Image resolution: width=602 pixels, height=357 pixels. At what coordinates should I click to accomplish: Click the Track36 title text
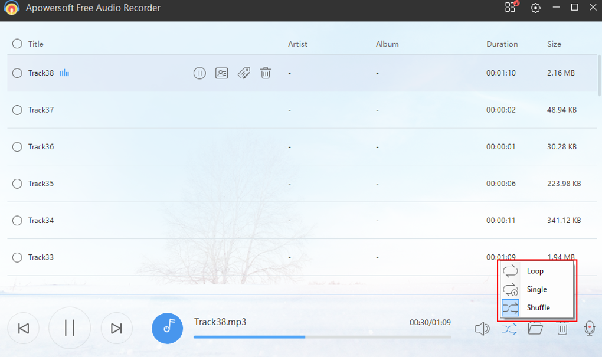pyautogui.click(x=41, y=147)
